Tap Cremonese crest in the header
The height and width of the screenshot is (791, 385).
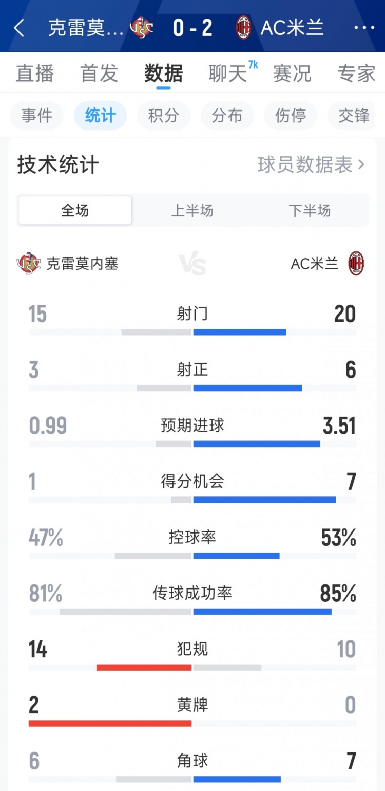pos(142,28)
